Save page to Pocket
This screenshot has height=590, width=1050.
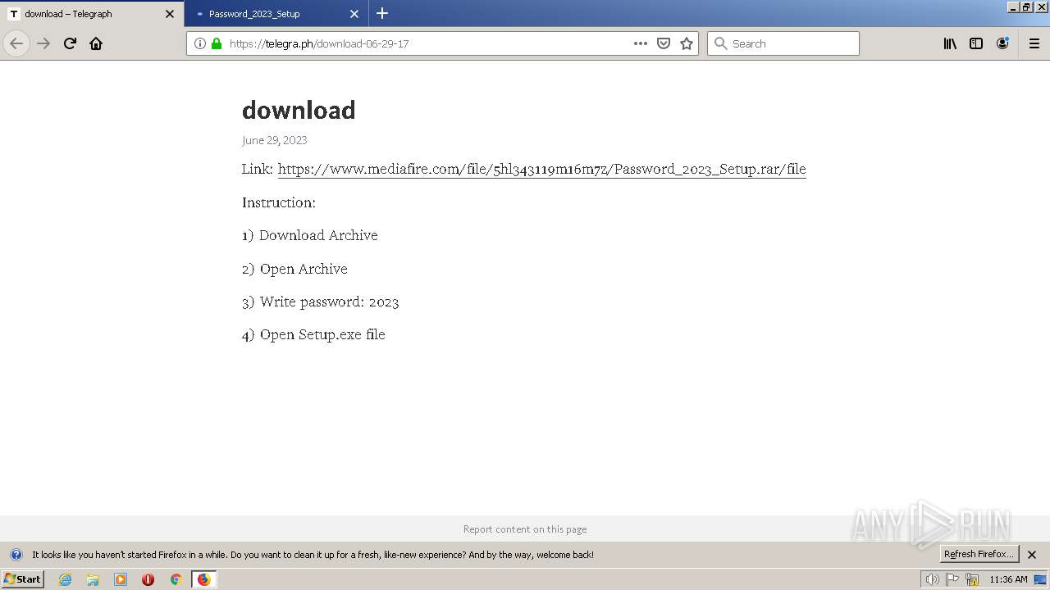[664, 43]
